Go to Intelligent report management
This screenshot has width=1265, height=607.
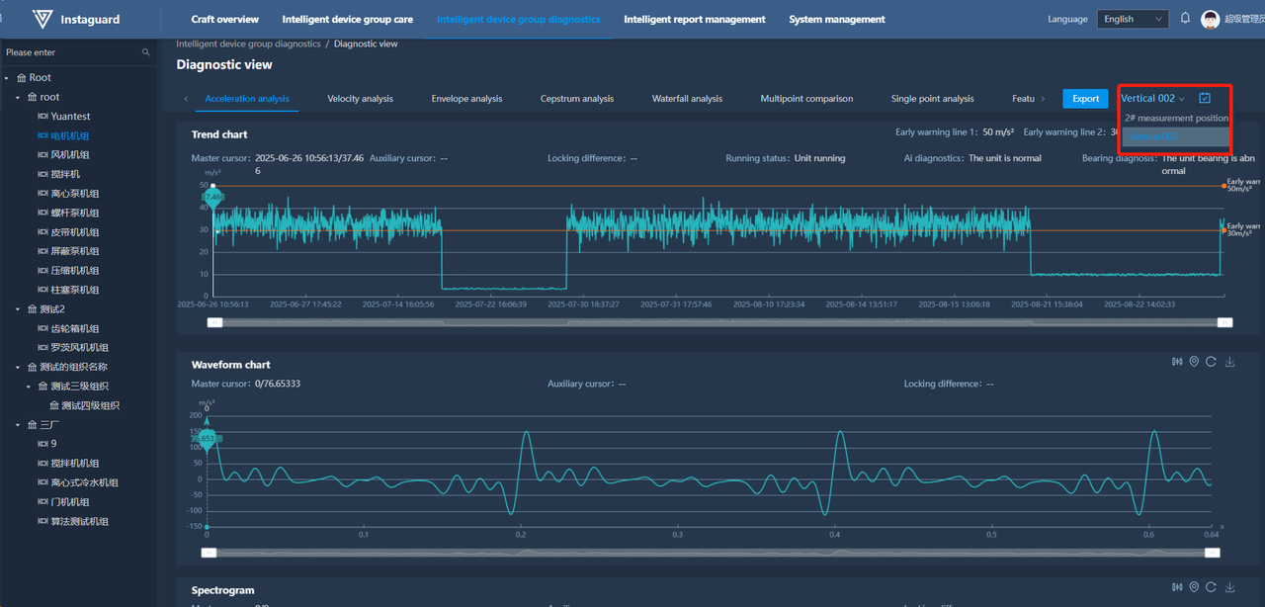[x=694, y=20]
